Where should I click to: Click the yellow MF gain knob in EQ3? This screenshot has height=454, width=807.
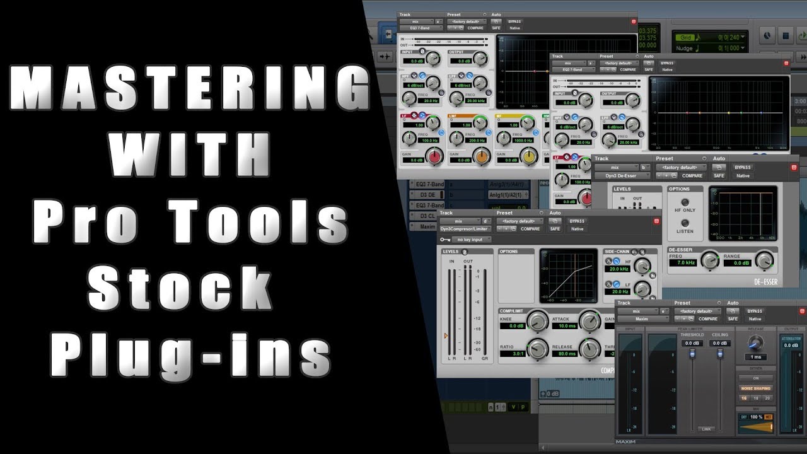coord(529,157)
